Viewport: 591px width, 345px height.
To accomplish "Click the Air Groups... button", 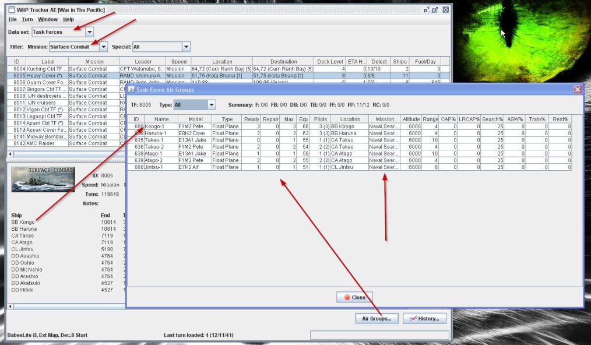I will 377,319.
